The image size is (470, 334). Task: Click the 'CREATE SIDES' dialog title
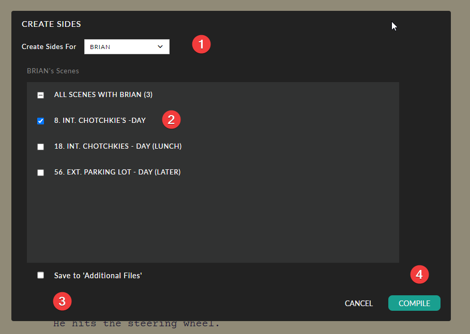[51, 24]
